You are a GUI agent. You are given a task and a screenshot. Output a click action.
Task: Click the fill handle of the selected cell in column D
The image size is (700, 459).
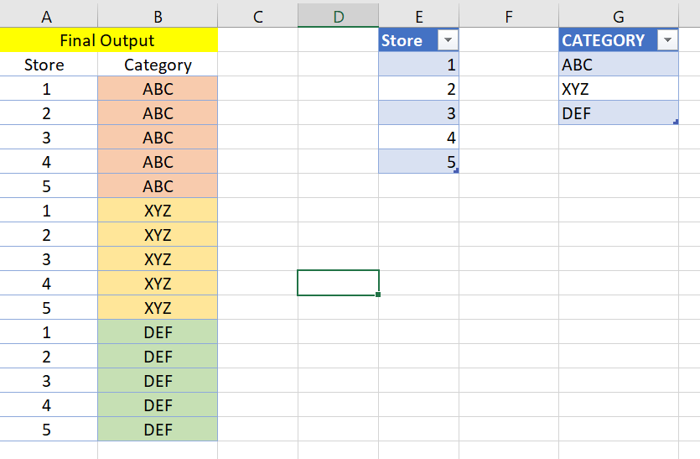(x=378, y=295)
